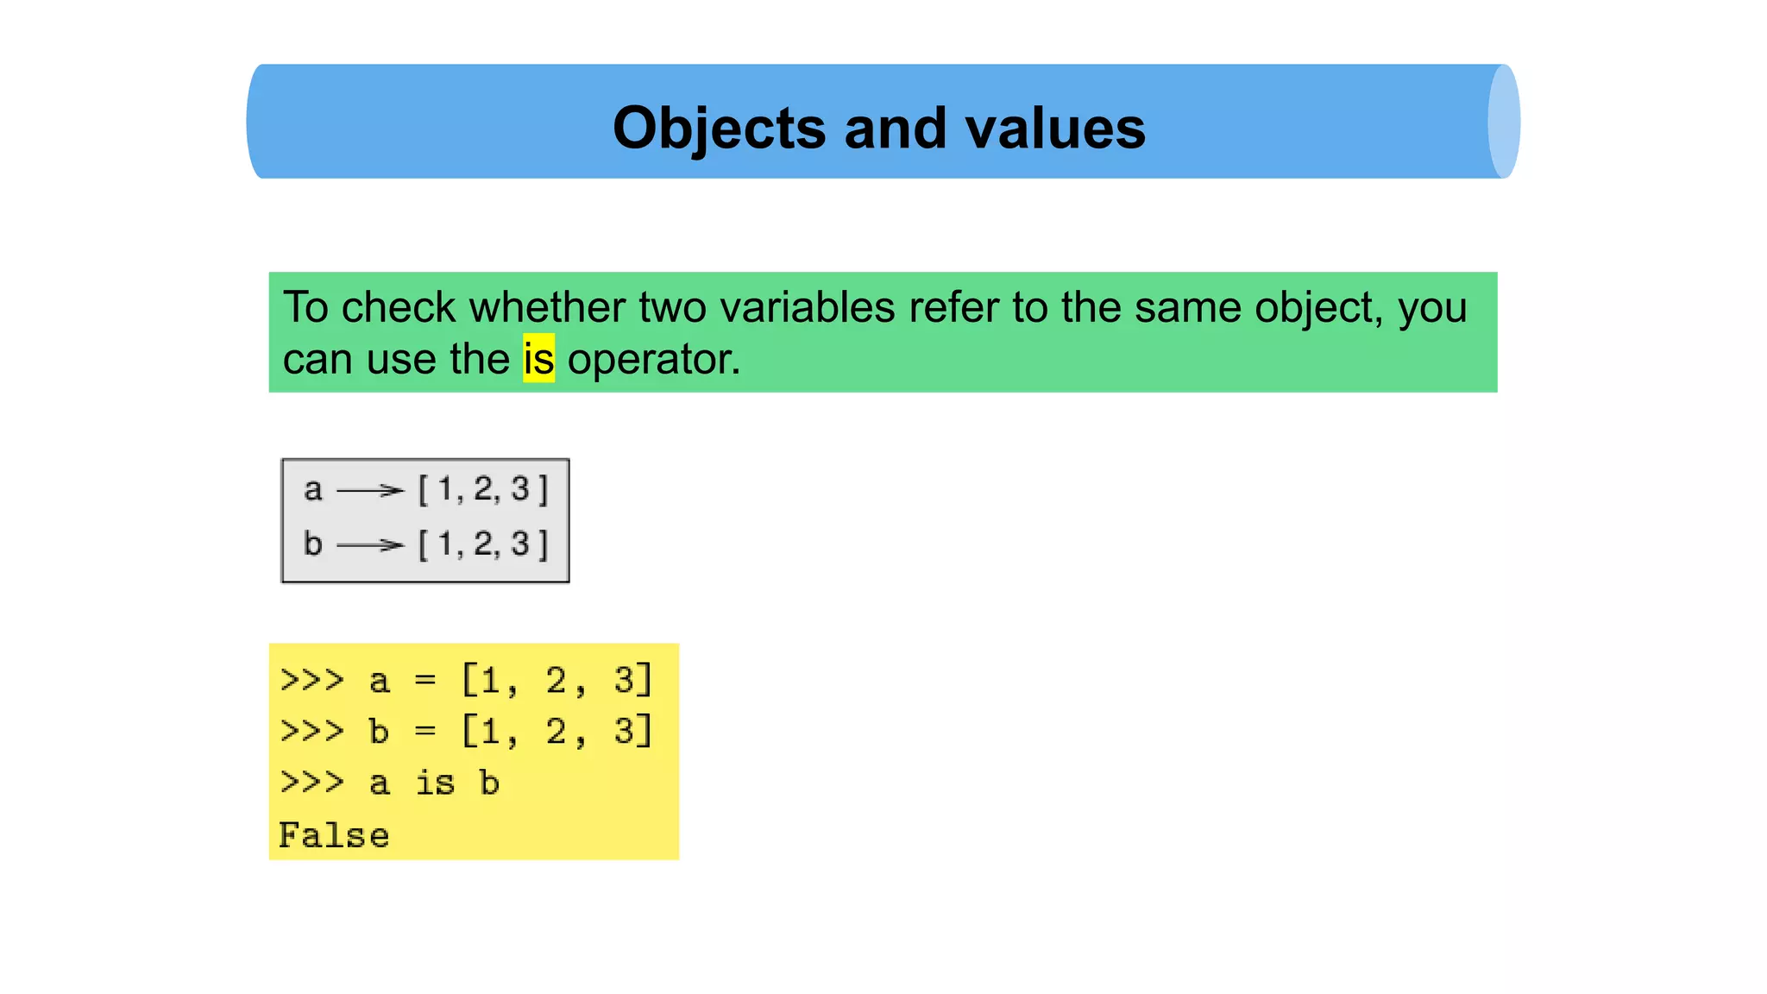Click the 'To check' text at sentence start

pyautogui.click(x=369, y=307)
